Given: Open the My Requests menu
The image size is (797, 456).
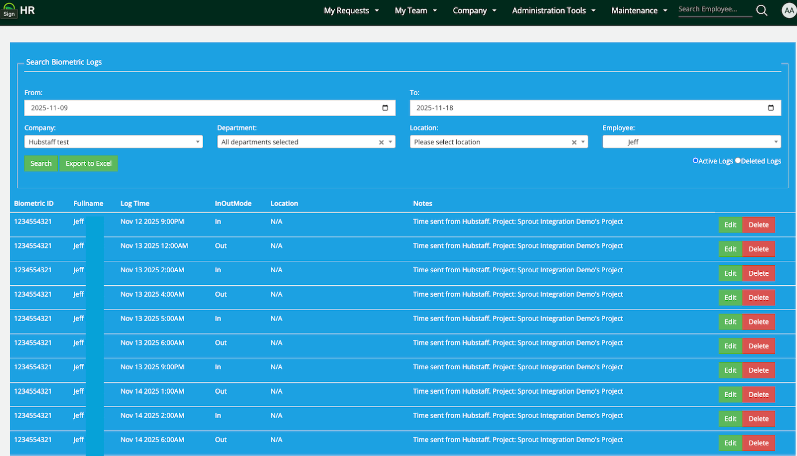Looking at the screenshot, I should coord(351,10).
